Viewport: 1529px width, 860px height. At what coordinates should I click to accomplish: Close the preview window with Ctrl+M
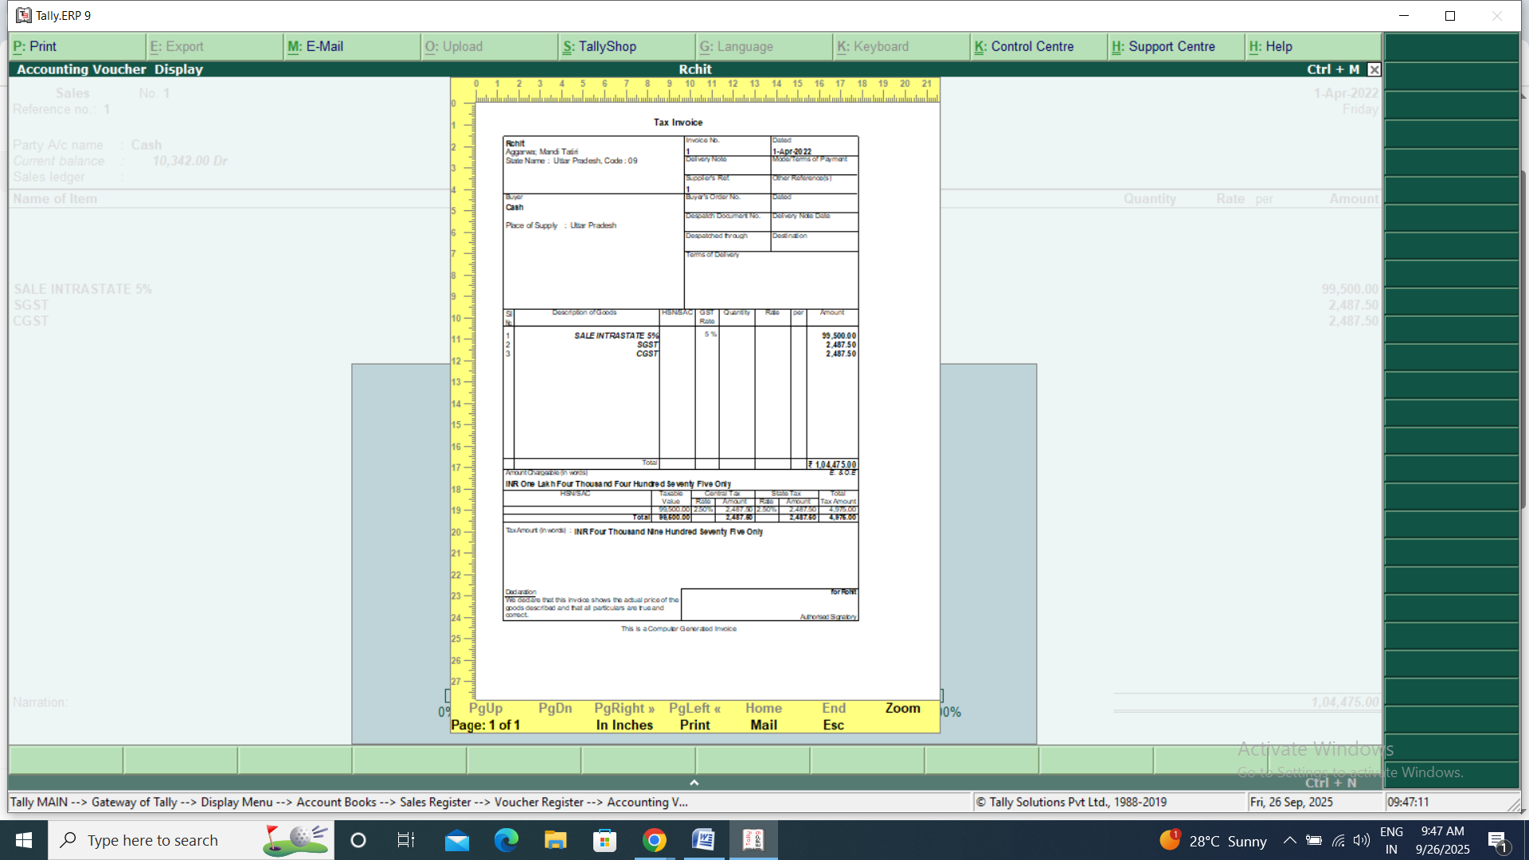coord(1374,69)
